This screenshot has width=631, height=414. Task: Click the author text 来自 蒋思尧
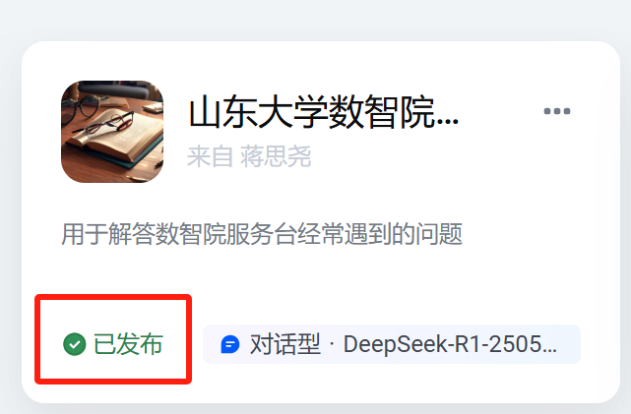pos(249,156)
